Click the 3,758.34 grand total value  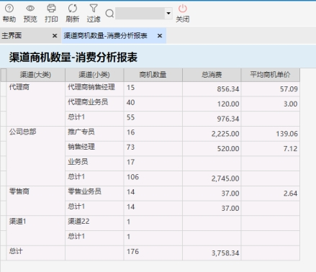pyautogui.click(x=212, y=253)
